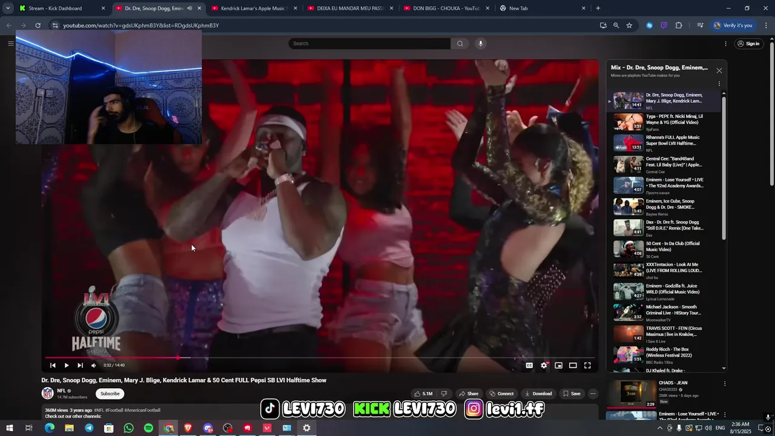The width and height of the screenshot is (775, 436).
Task: Open the tab search dropdown arrow
Action: (8, 8)
